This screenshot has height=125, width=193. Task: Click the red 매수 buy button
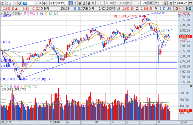178,9
